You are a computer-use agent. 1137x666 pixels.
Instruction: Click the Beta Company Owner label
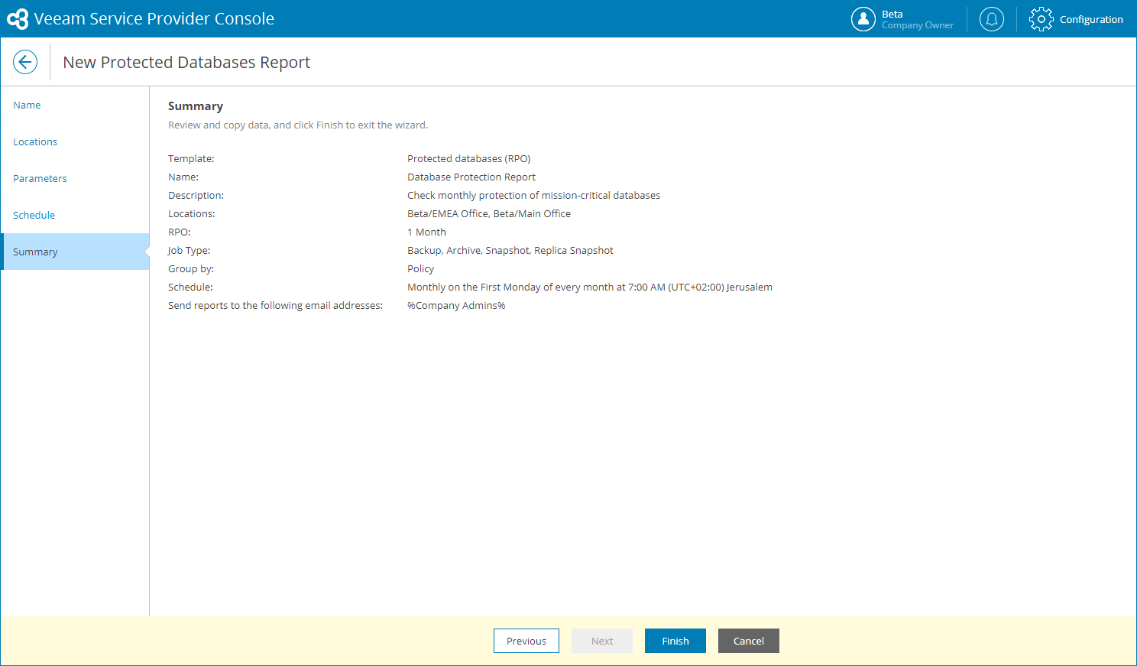click(x=918, y=19)
